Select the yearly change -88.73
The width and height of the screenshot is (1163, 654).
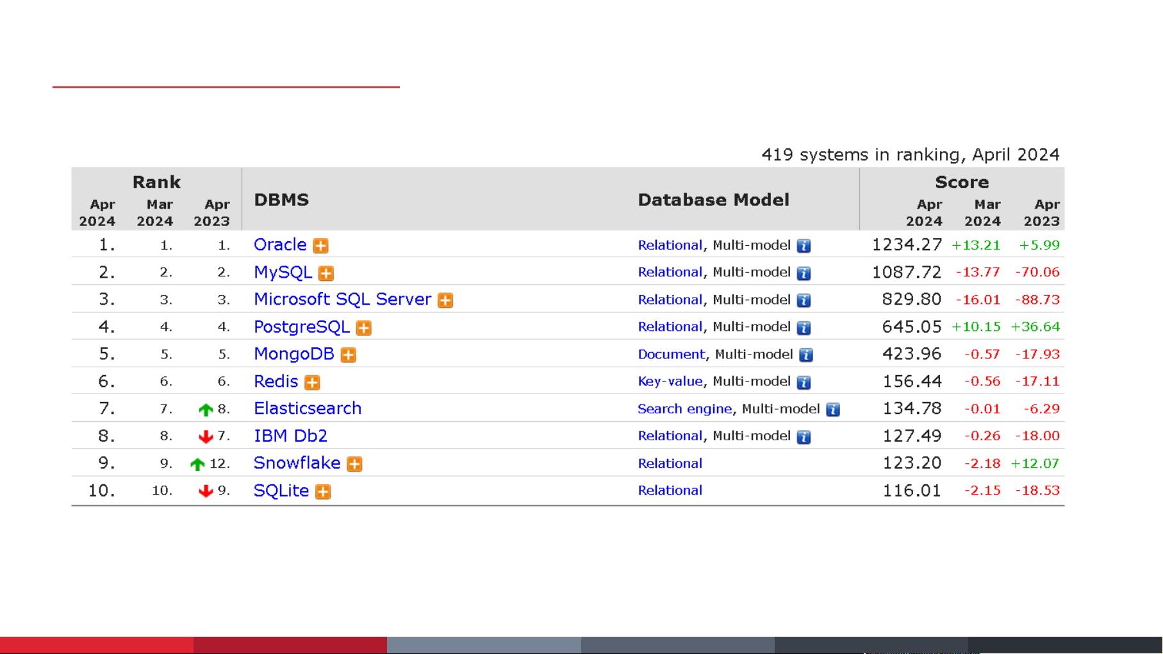pyautogui.click(x=1037, y=299)
